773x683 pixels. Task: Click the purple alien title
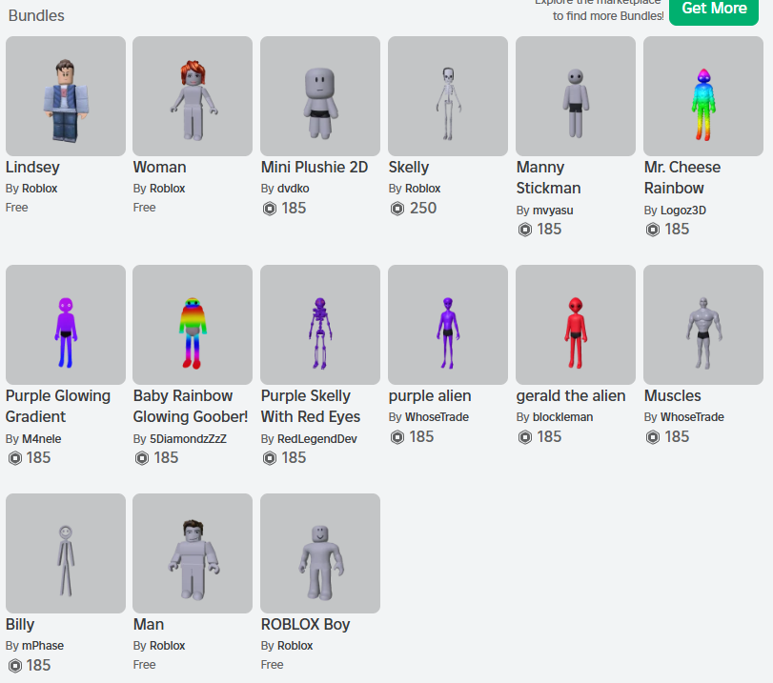(x=430, y=396)
